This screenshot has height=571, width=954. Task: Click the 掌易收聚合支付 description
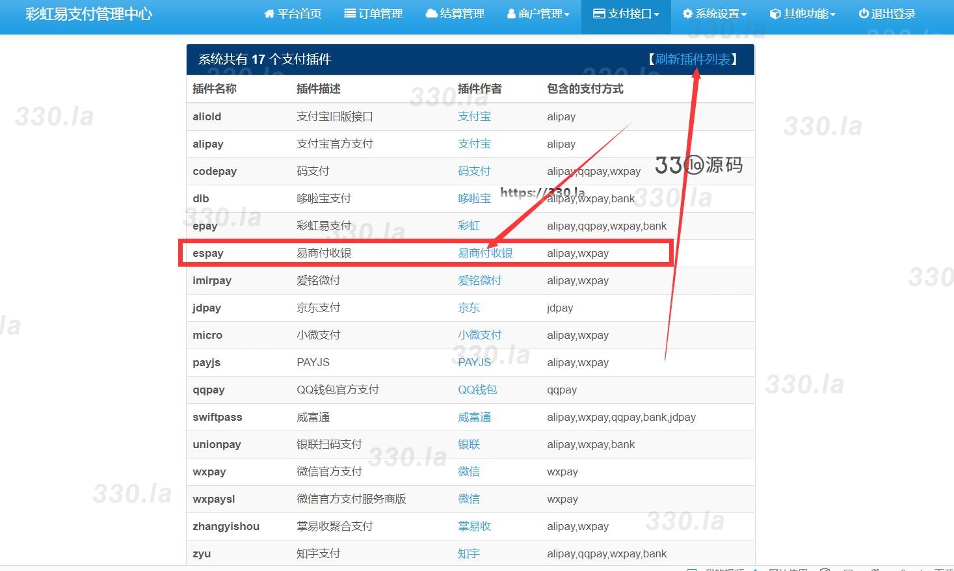335,526
